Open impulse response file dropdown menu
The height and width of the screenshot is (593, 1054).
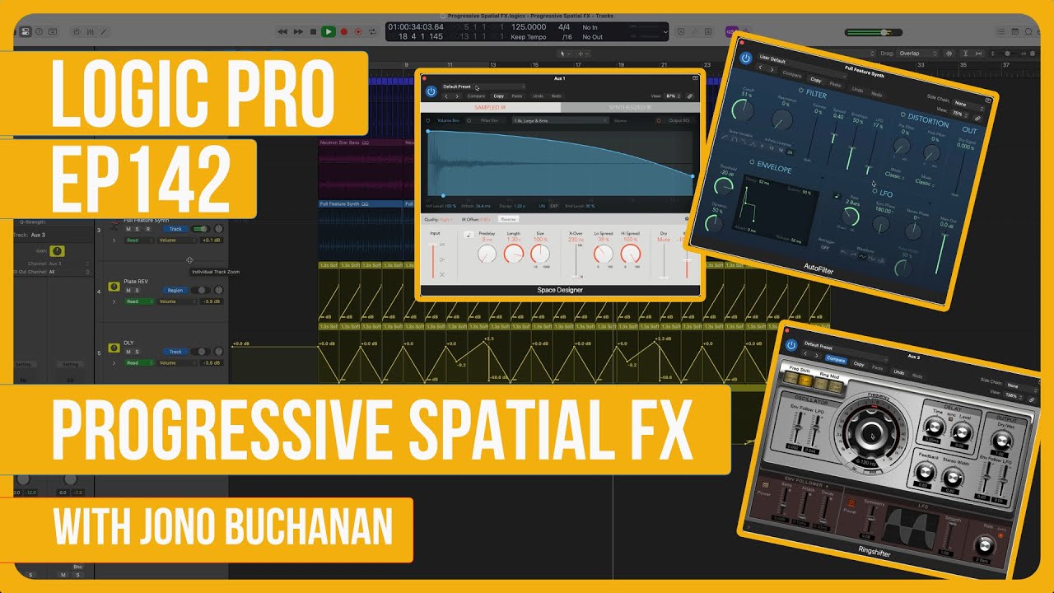pos(560,120)
